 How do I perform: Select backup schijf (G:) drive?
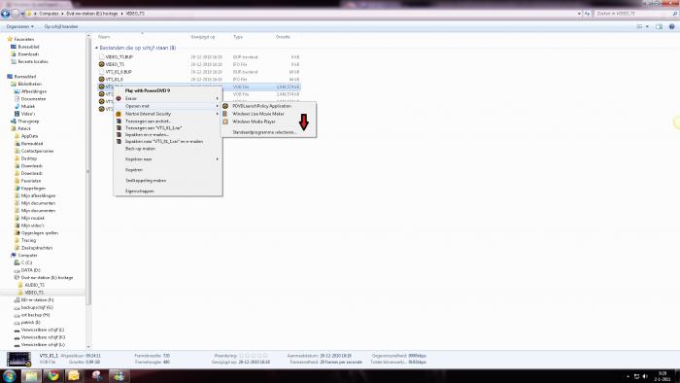(37, 307)
